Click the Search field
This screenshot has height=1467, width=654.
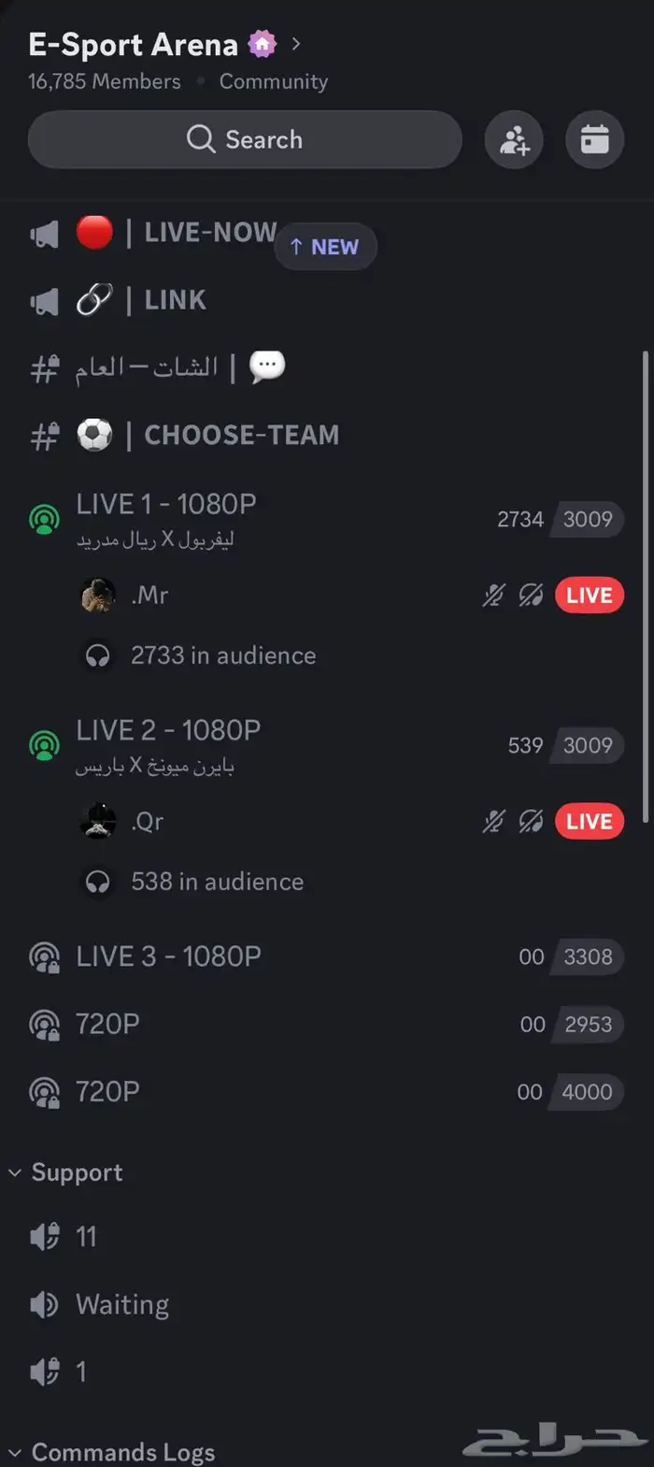pos(245,140)
